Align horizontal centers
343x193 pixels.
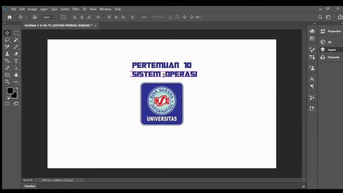81,17
